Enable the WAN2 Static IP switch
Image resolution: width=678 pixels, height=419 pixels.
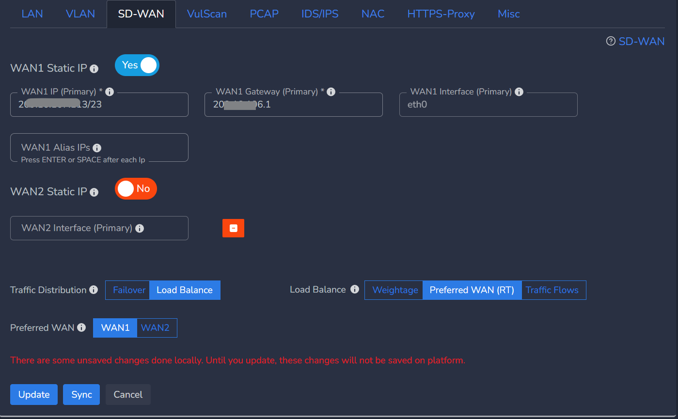coord(136,189)
